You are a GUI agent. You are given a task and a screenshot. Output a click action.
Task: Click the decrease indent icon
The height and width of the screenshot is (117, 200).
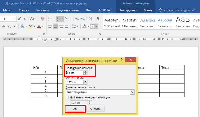pos(77,19)
